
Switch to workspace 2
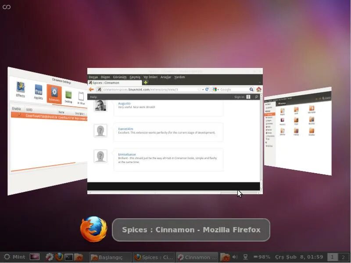coord(344,257)
